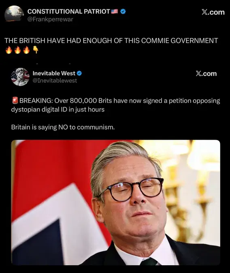Image resolution: width=230 pixels, height=273 pixels.
Task: Open the @Frankperrewar handle link
Action: (50, 19)
